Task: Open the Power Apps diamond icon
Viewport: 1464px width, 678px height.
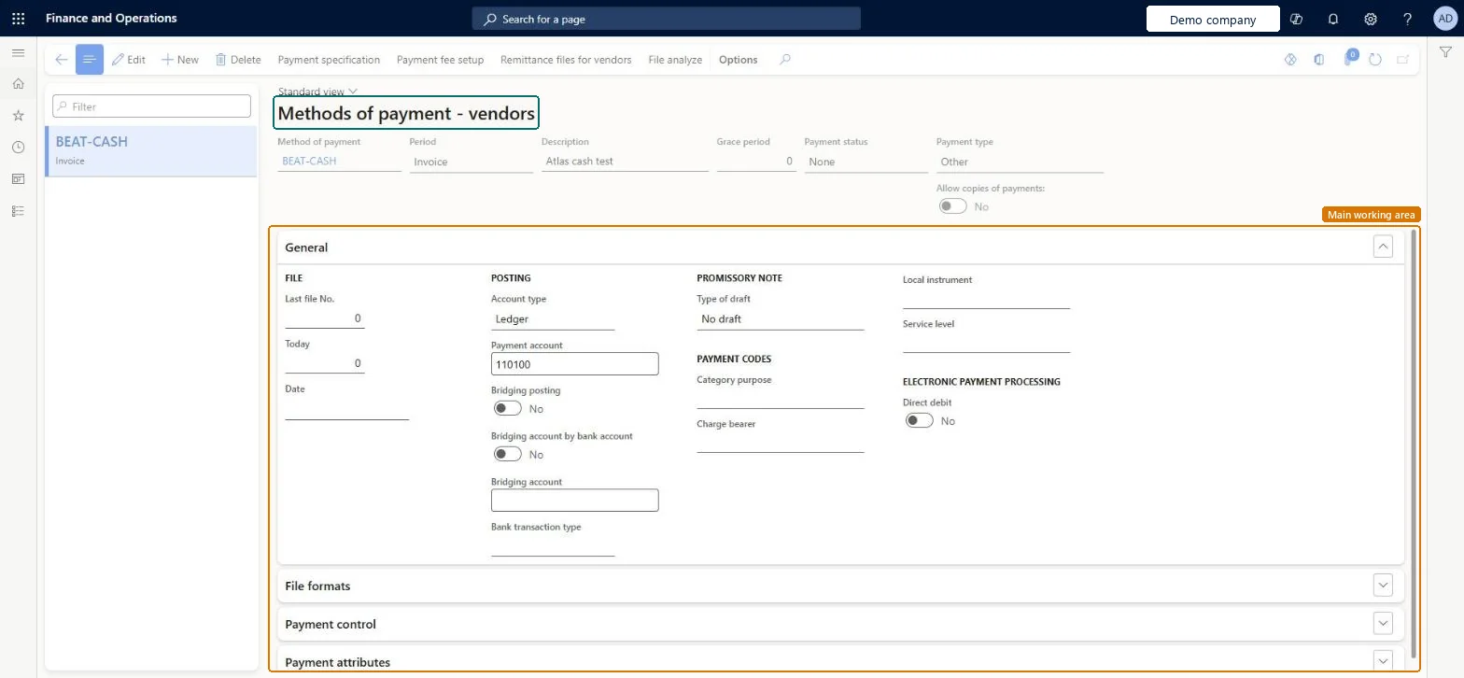Action: (1291, 60)
